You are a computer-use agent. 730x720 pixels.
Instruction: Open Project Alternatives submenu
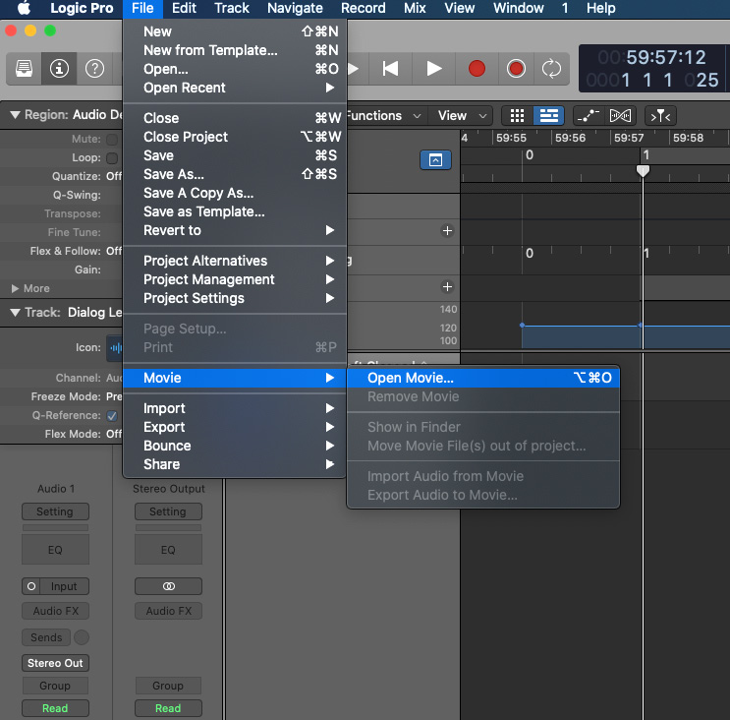tap(235, 261)
